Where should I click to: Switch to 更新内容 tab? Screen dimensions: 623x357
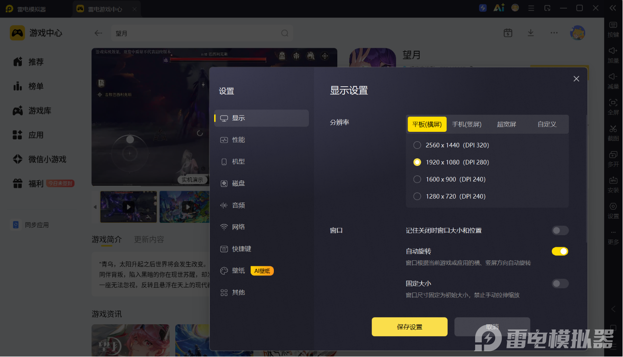pyautogui.click(x=149, y=239)
